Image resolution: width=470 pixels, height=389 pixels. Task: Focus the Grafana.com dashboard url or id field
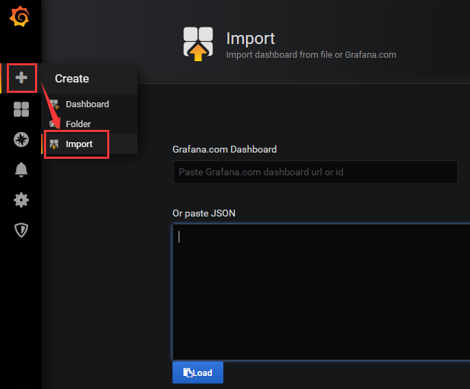315,172
